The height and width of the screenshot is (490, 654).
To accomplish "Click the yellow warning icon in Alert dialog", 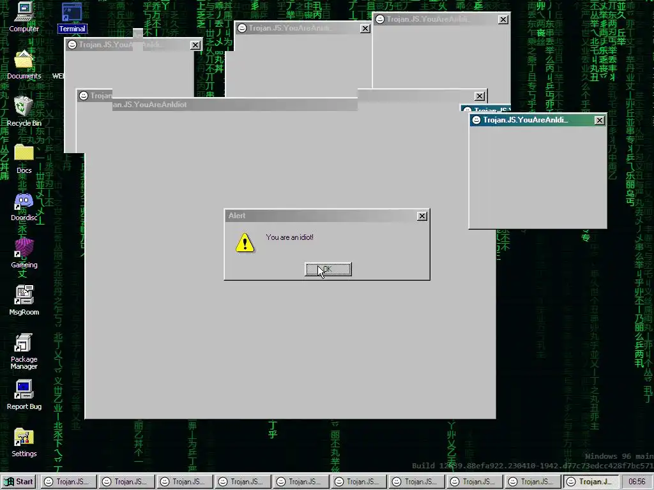I will pyautogui.click(x=245, y=242).
